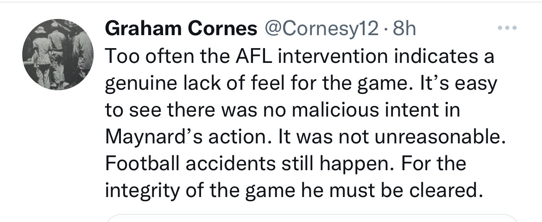Open the tweet via the 8h timestamp
Image resolution: width=542 pixels, height=222 pixels.
point(404,29)
